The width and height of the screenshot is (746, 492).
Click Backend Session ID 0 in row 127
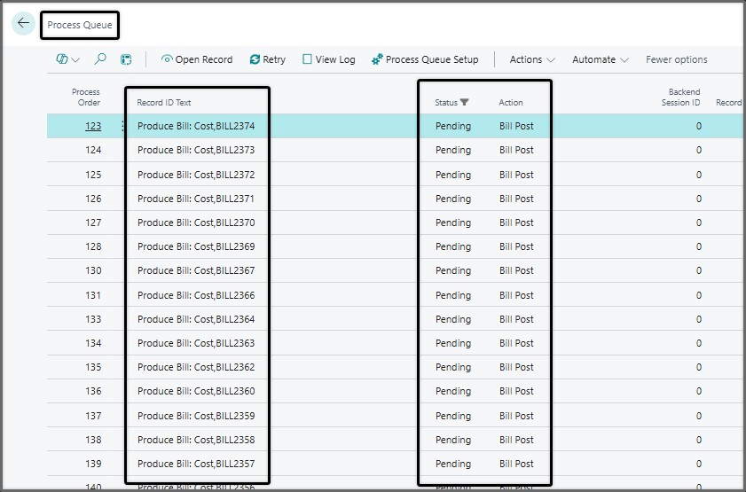[x=698, y=223]
